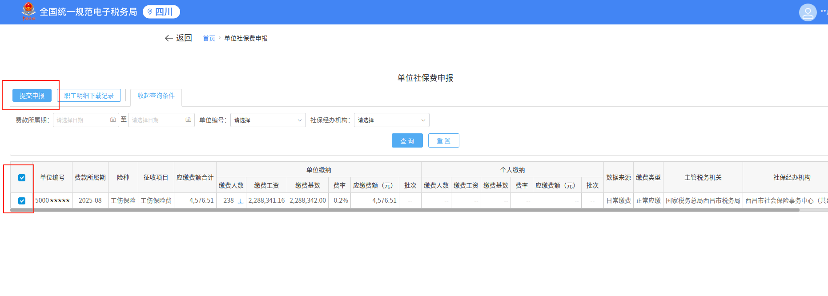Click the 提交申报 button
Viewport: 828px width, 296px height.
[x=32, y=96]
